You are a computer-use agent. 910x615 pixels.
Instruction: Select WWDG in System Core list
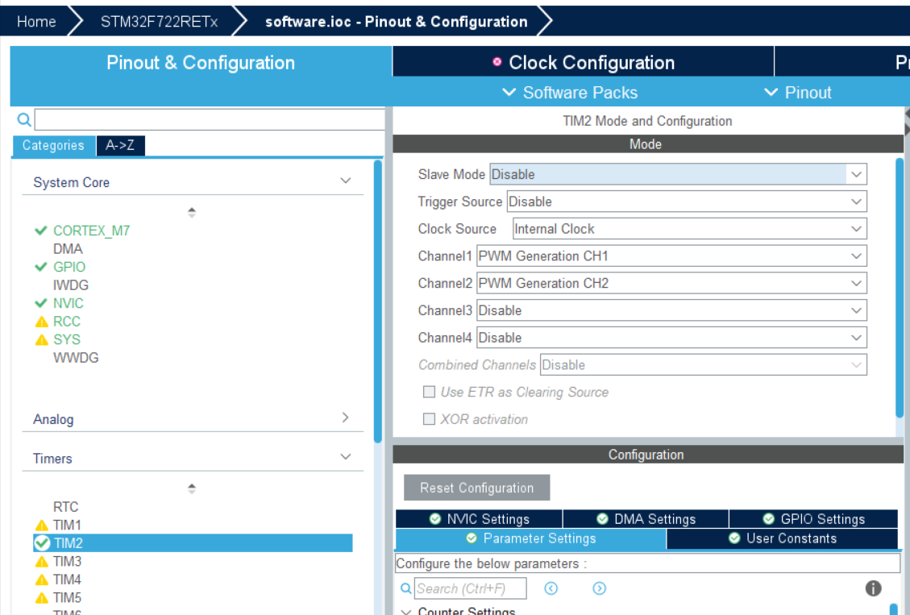(76, 357)
